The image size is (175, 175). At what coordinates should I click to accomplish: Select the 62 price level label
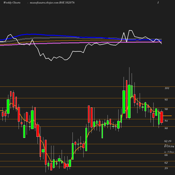[166, 163]
